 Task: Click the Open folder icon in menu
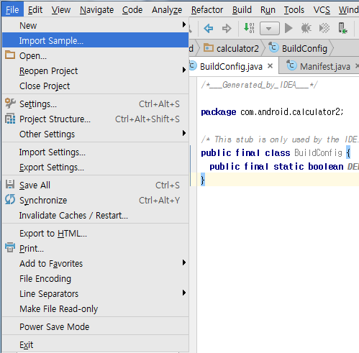point(10,55)
